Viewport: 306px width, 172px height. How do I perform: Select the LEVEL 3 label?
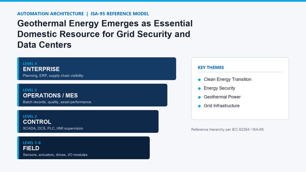[x=30, y=90]
